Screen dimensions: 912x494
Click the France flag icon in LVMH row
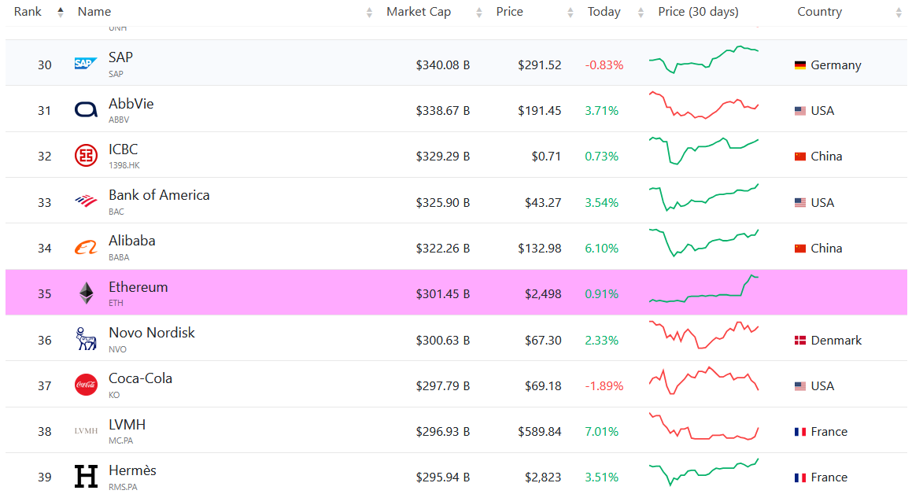[800, 432]
